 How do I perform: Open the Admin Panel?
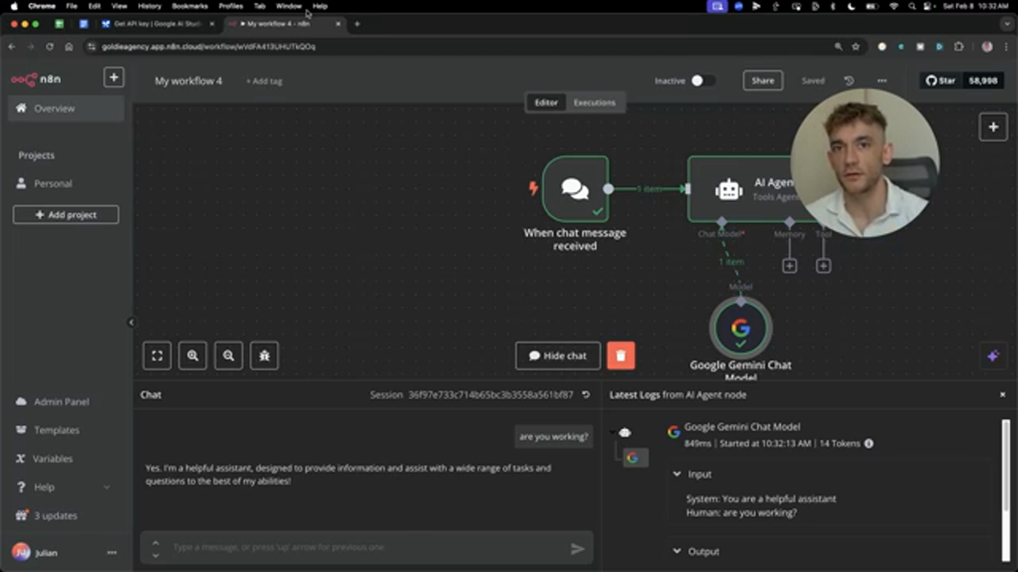coord(61,402)
